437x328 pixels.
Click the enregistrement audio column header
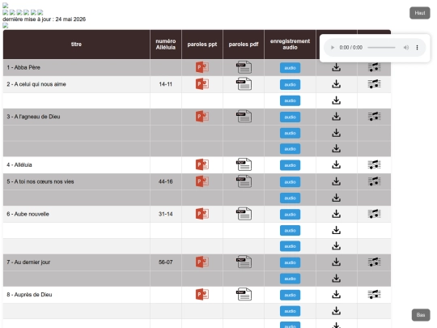point(290,45)
